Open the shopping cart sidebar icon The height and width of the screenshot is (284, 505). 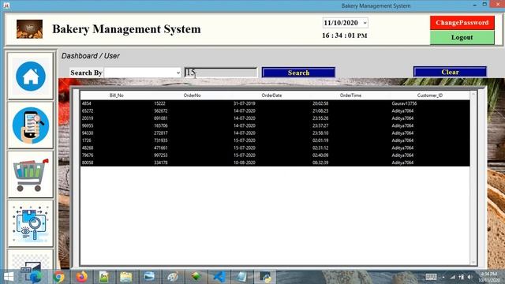[x=31, y=175]
